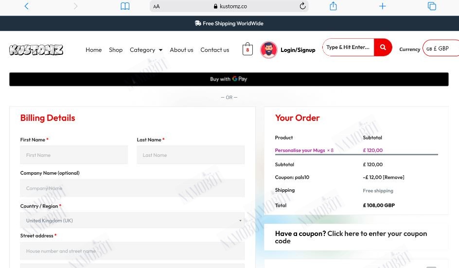The height and width of the screenshot is (268, 459).
Task: Open the GBP currency selector
Action: (441, 48)
